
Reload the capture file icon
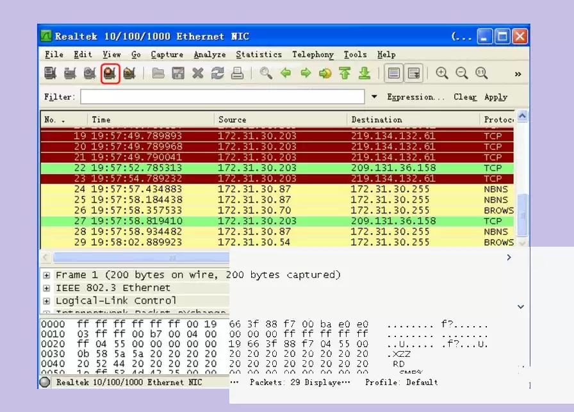[x=217, y=73]
